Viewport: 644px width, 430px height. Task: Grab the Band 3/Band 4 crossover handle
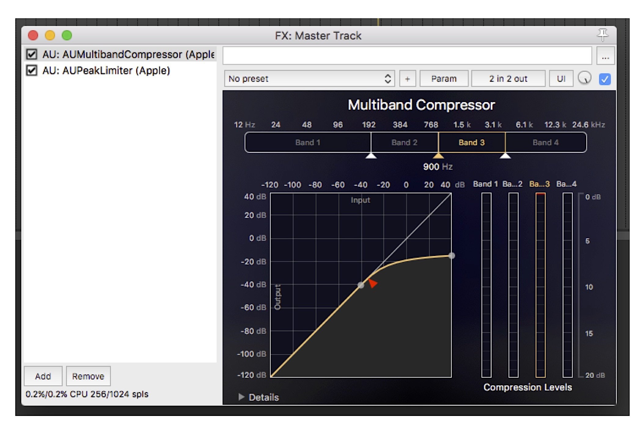coord(505,156)
